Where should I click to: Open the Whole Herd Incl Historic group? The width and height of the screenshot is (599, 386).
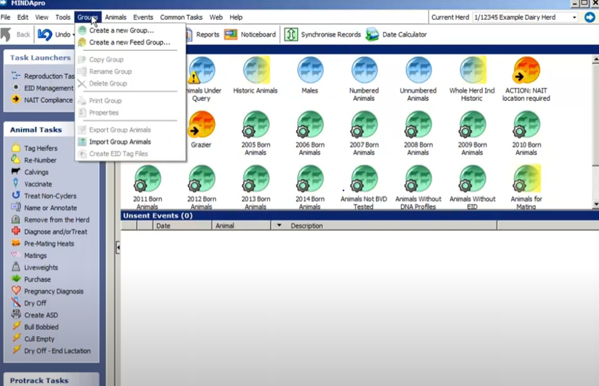(473, 70)
